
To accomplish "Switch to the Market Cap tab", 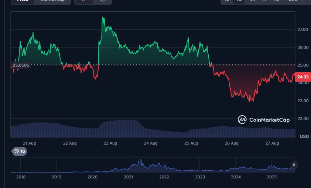I will 52,1.
